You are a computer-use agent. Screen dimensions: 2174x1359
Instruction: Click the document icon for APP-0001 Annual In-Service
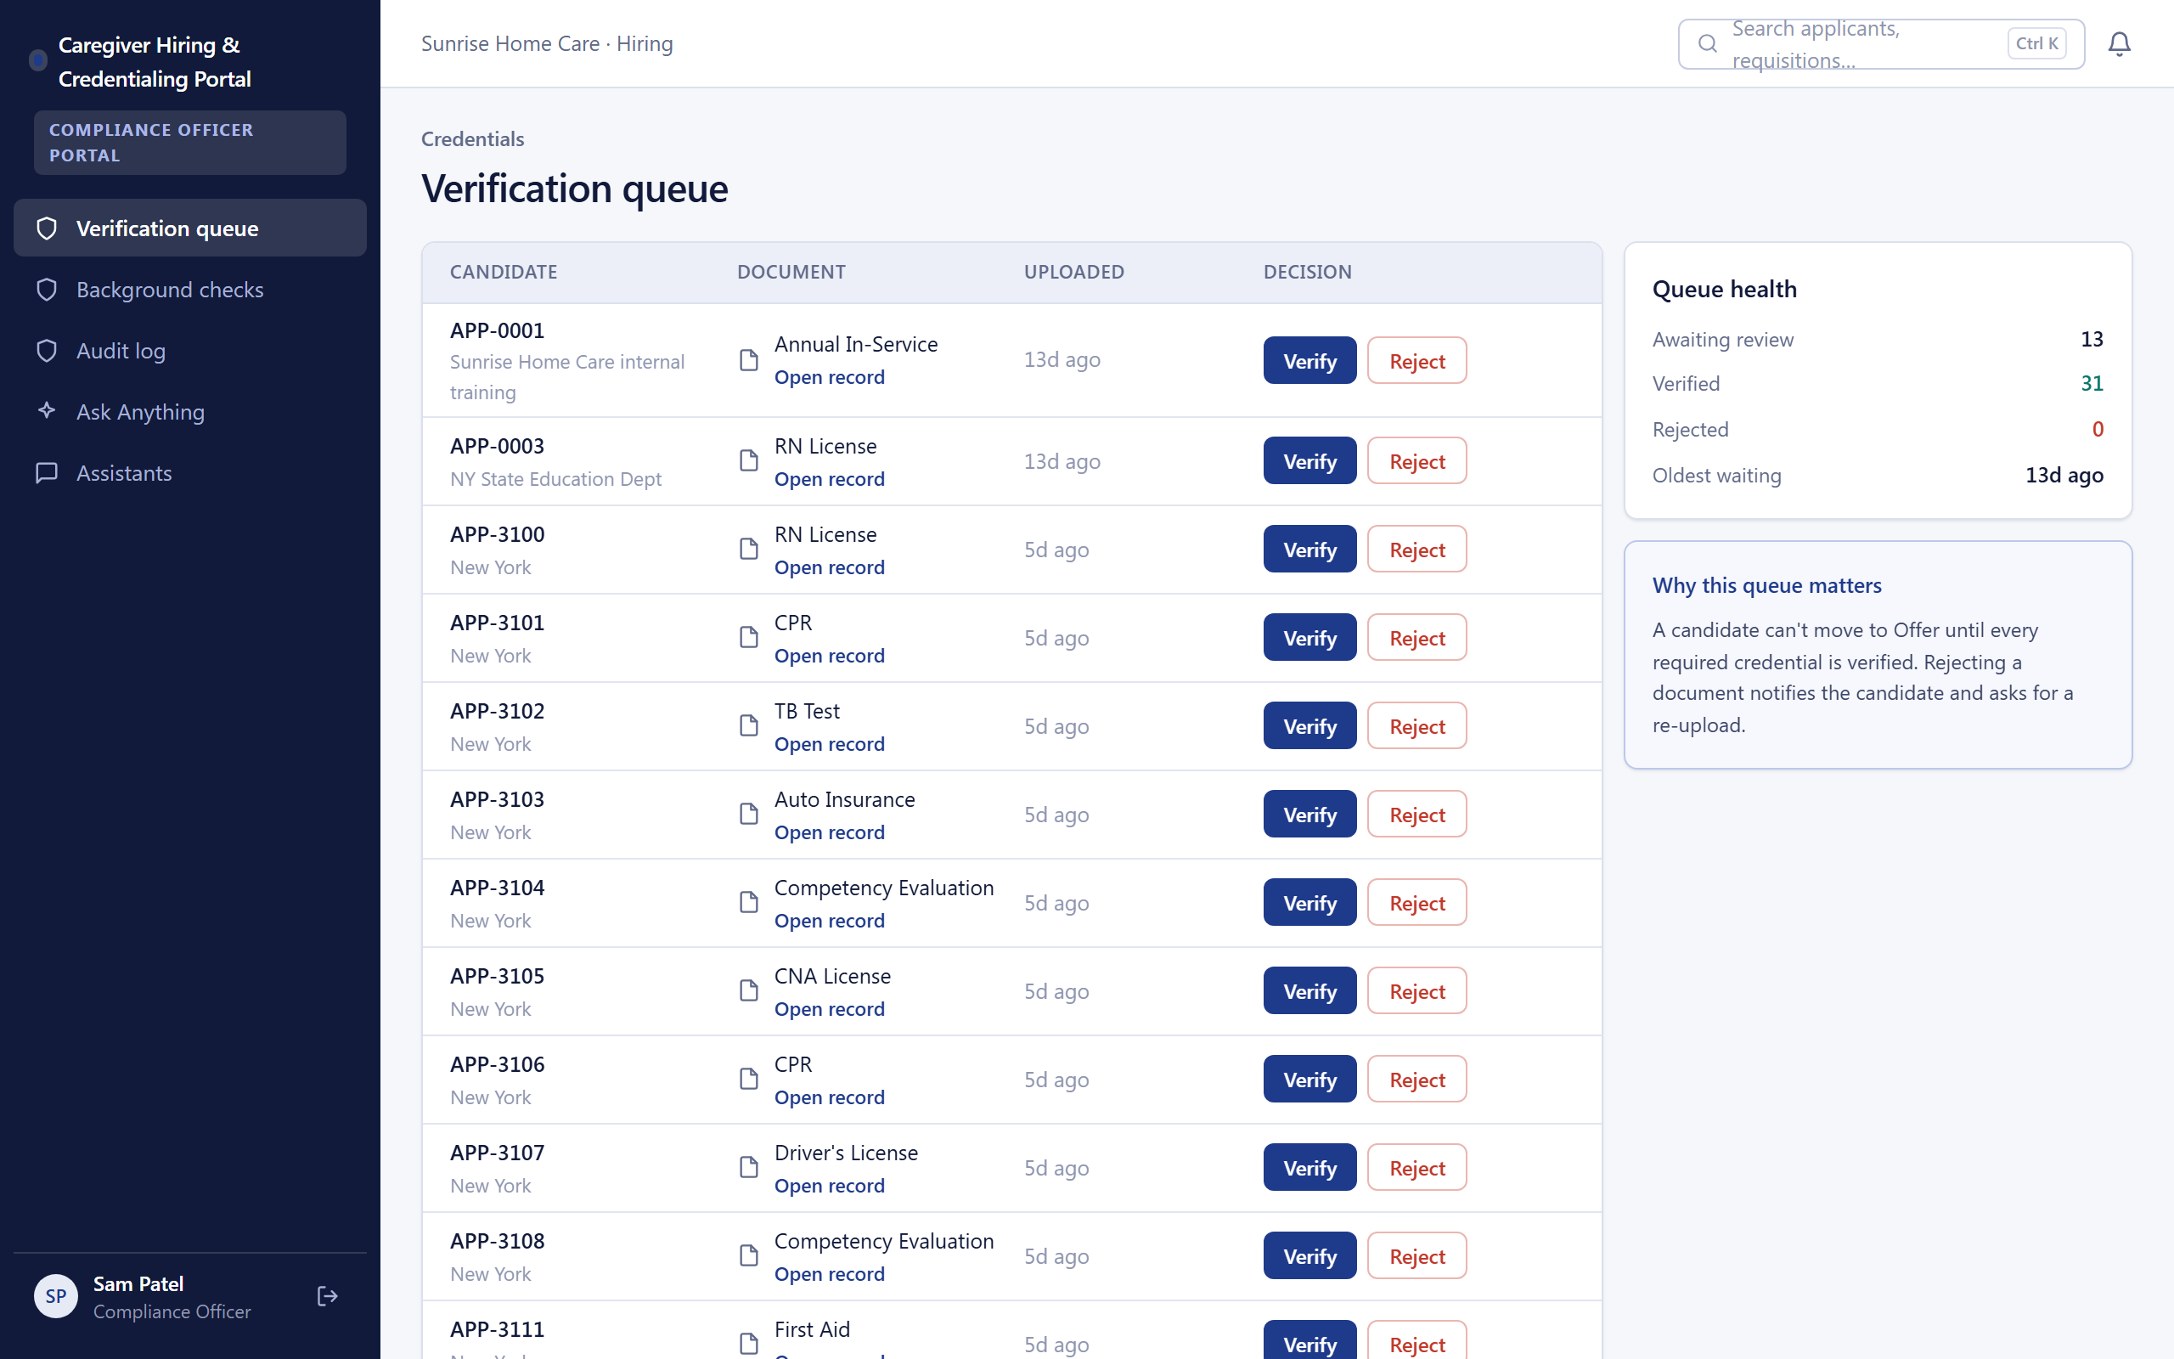pos(748,360)
